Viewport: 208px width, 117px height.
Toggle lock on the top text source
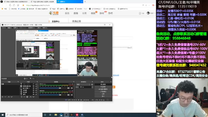point(36,84)
